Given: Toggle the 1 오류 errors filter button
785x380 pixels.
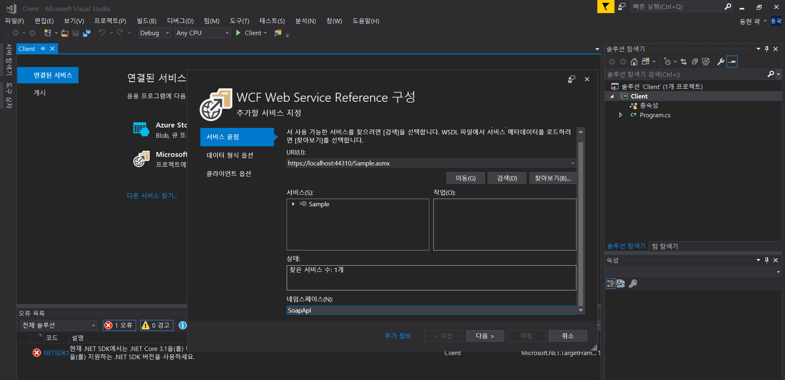Looking at the screenshot, I should [x=119, y=325].
